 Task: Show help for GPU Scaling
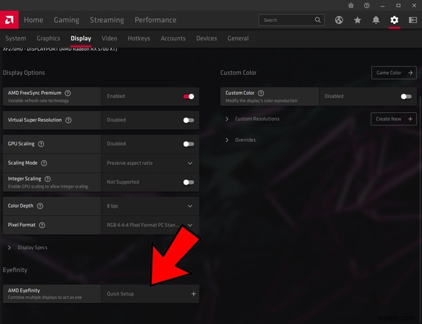(x=41, y=144)
